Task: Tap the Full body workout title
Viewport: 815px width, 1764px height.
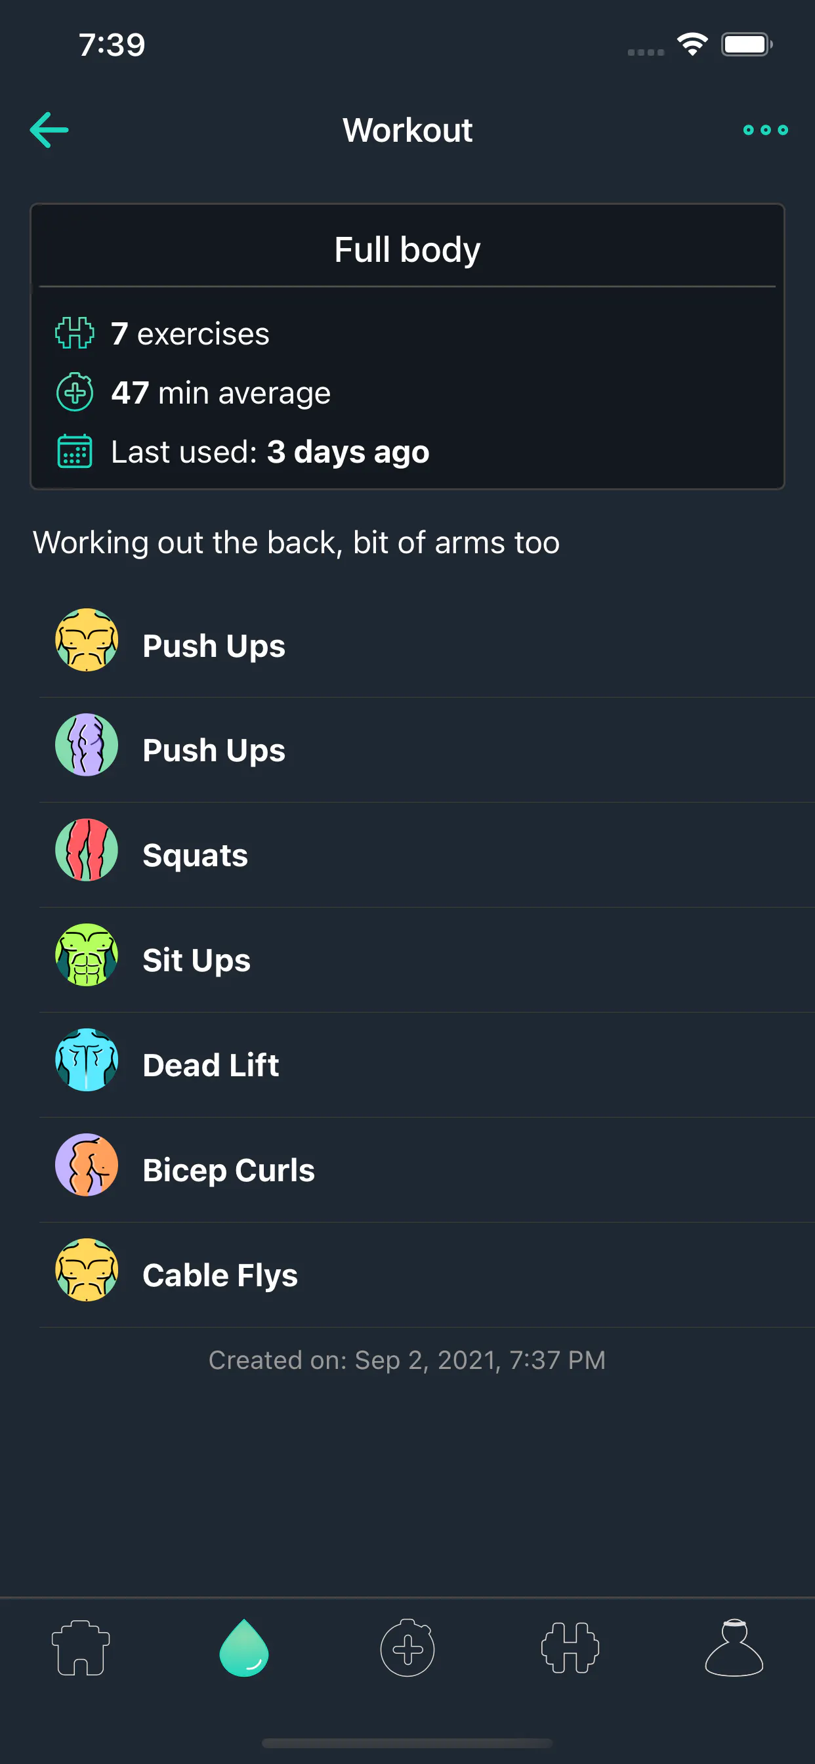Action: pos(407,249)
